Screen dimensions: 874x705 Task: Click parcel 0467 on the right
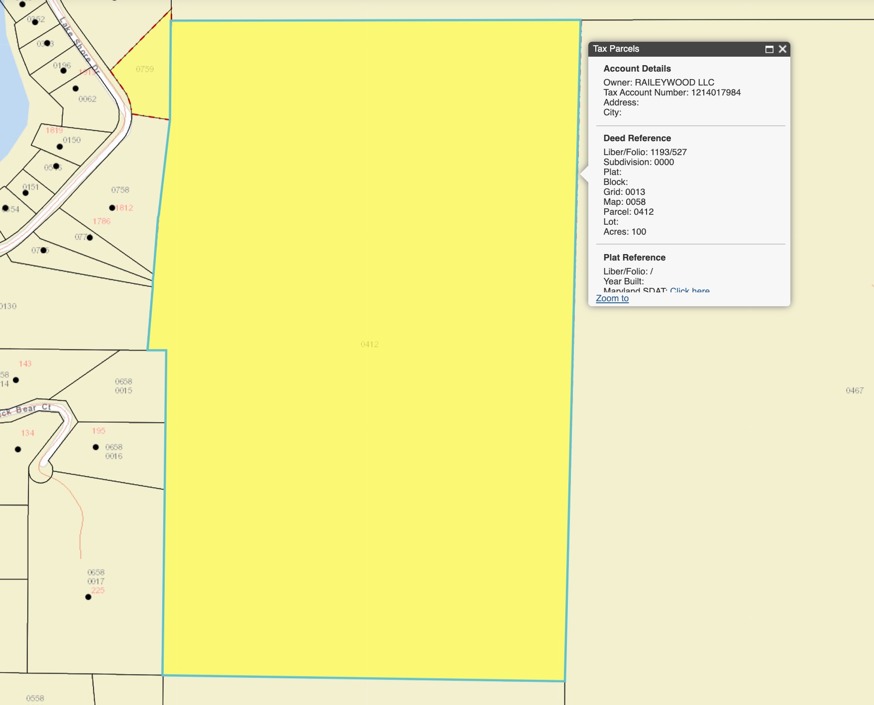[x=854, y=391]
